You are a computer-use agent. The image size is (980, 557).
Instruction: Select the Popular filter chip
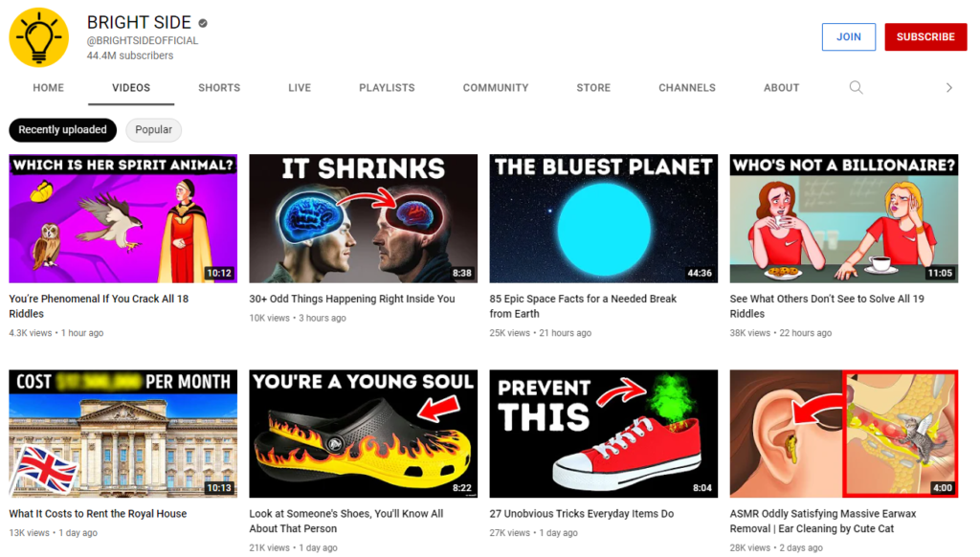(153, 130)
